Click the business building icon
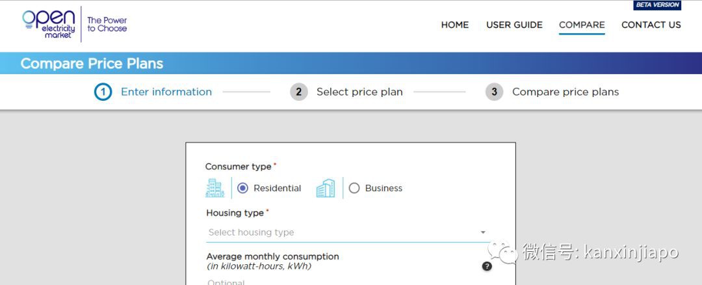The image size is (702, 285). pos(325,188)
